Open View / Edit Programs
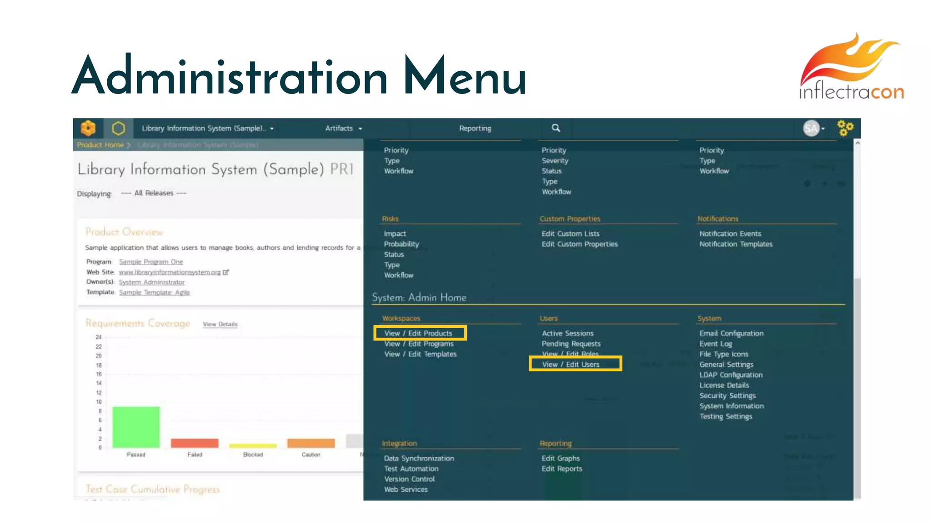The width and height of the screenshot is (931, 523). pyautogui.click(x=419, y=344)
